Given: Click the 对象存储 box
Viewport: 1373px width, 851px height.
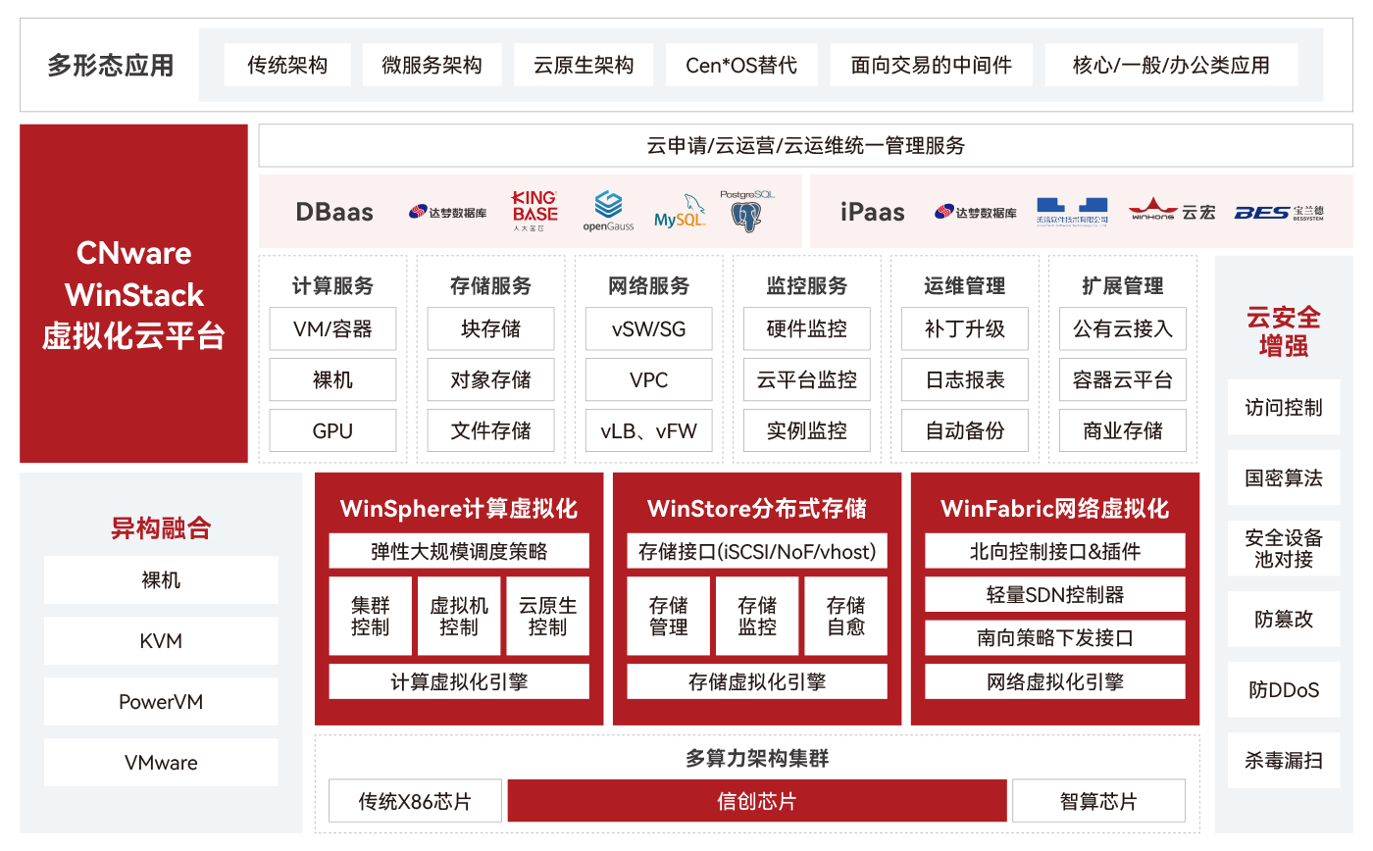Looking at the screenshot, I should 490,379.
